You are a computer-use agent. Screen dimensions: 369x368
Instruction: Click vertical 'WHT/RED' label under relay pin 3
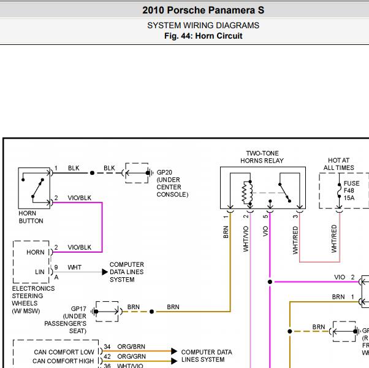pos(295,240)
